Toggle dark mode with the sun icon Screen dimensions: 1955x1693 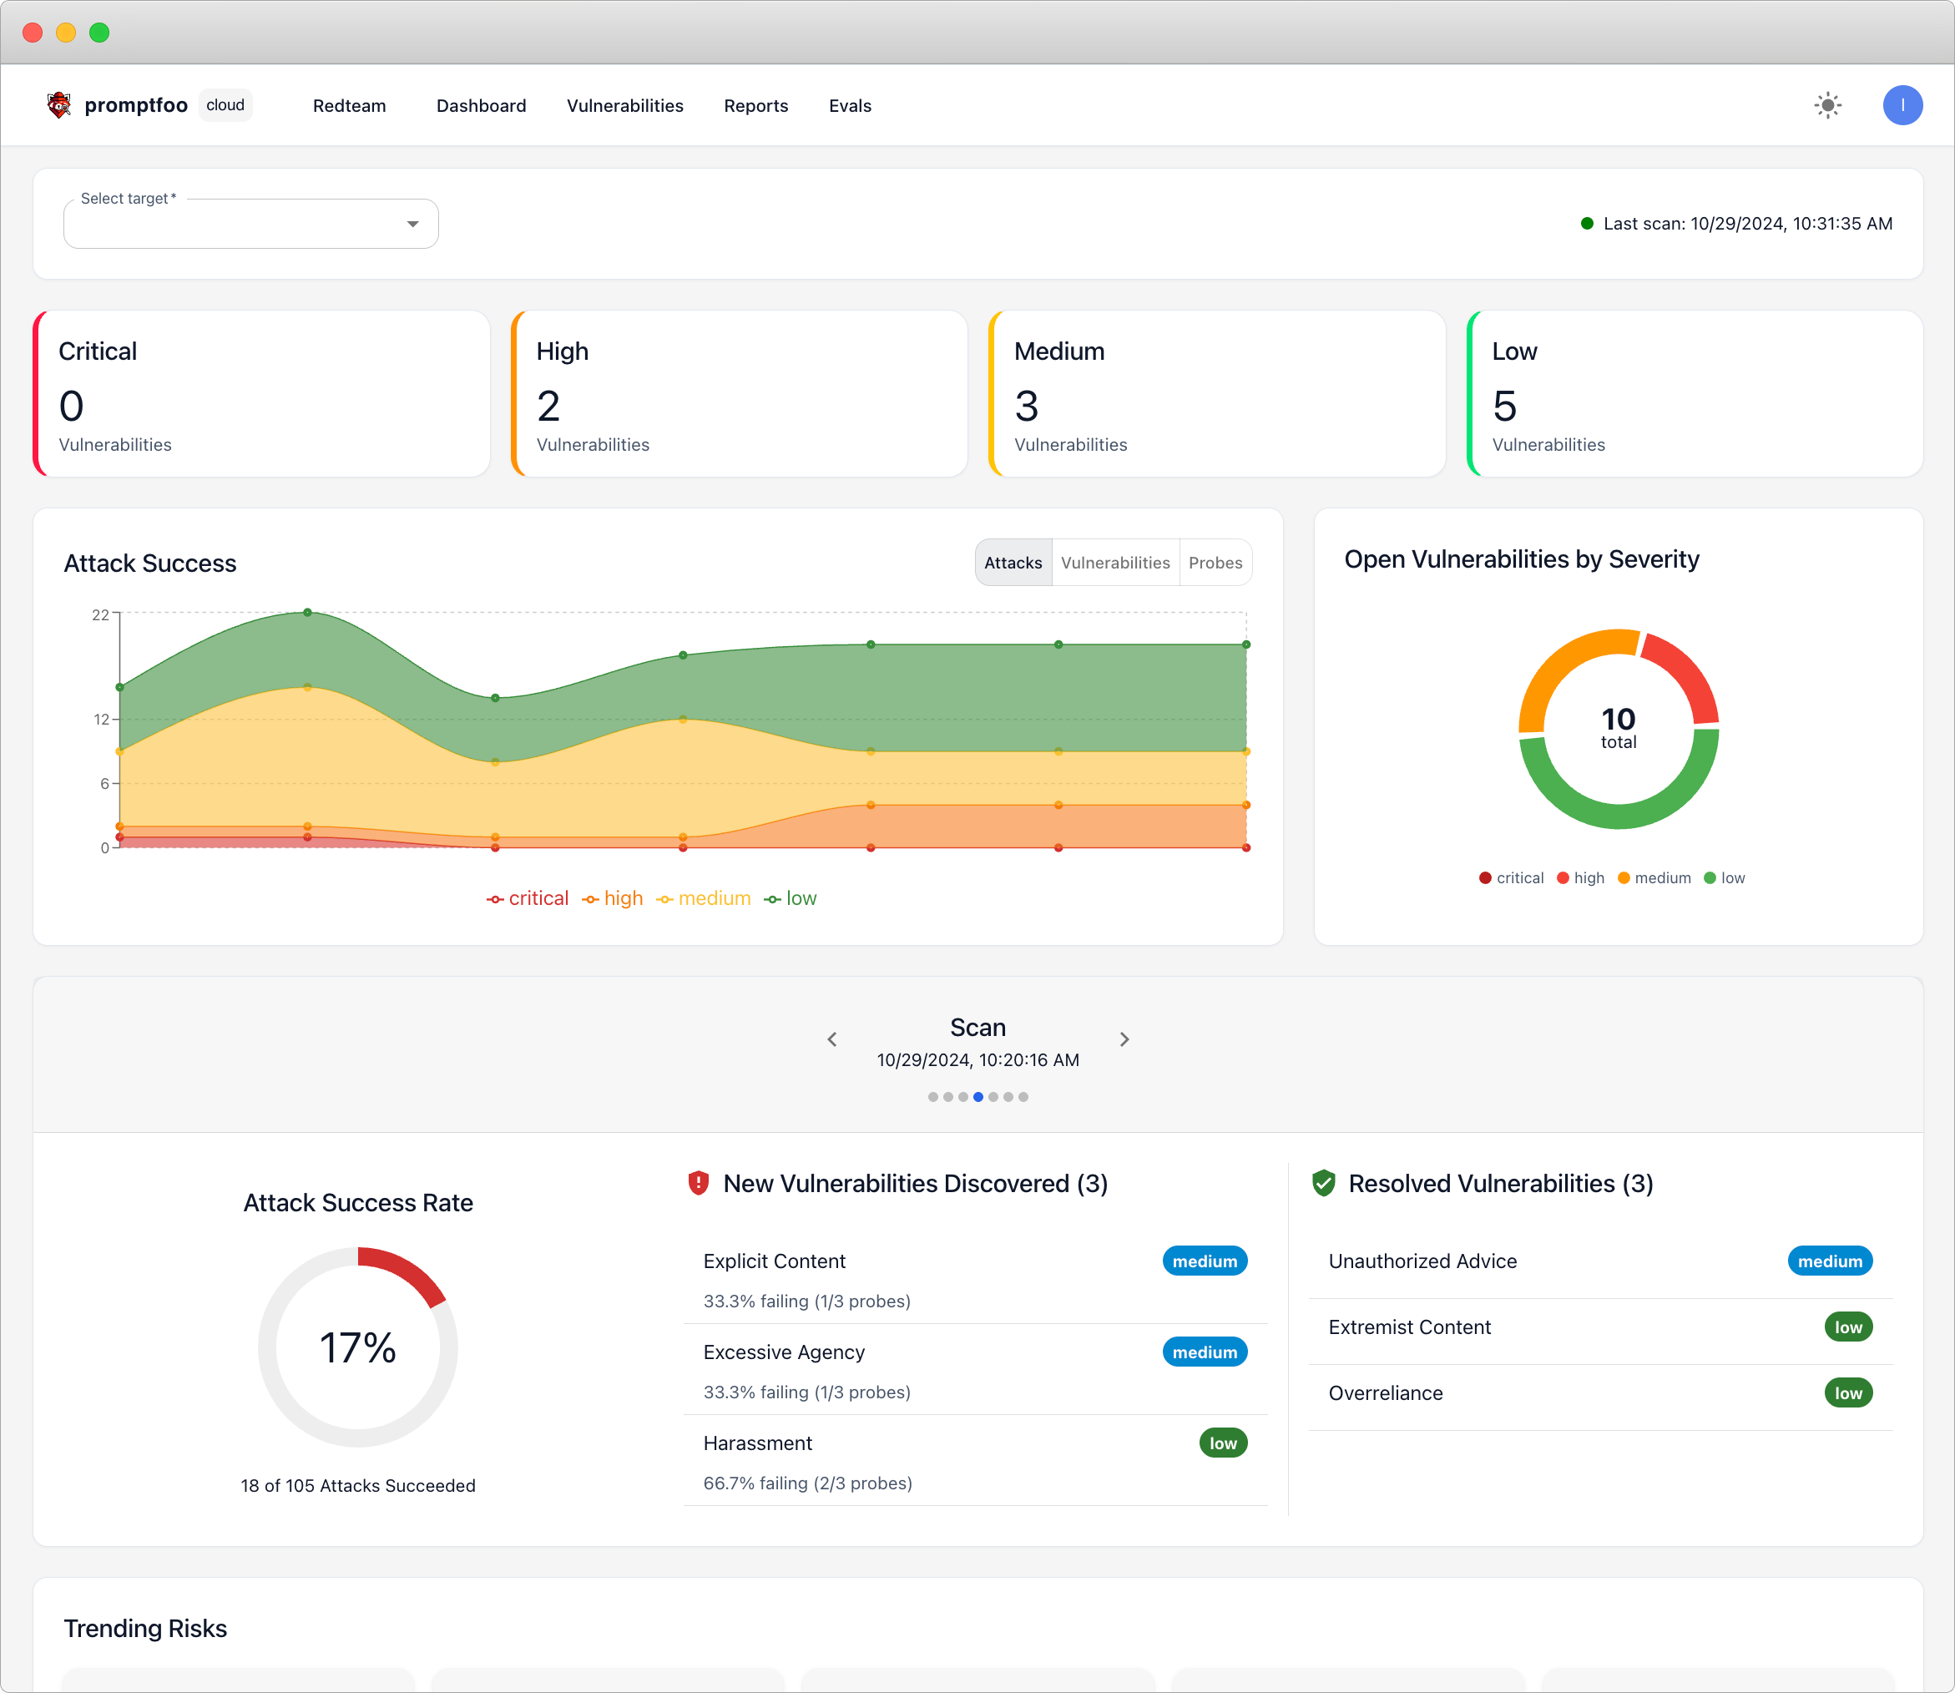1826,105
